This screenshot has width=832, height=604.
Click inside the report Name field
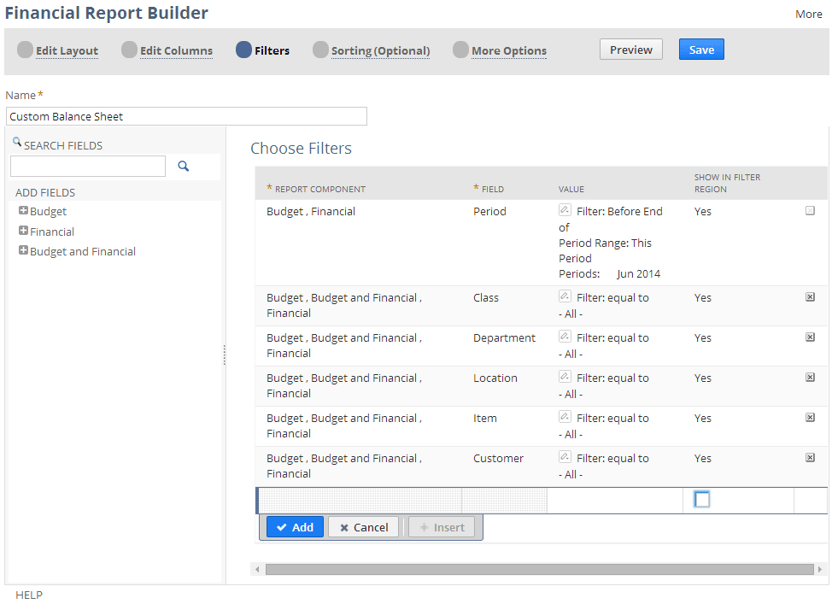point(186,115)
